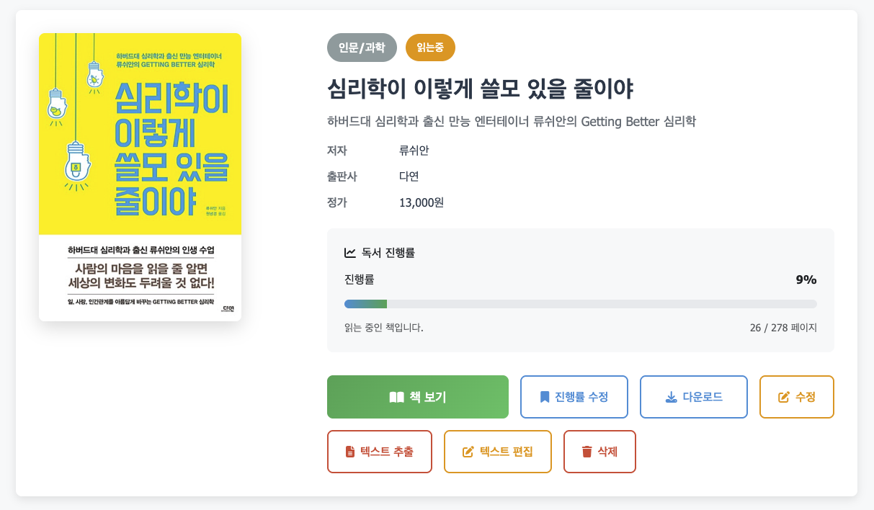Click 텍스트 편집 button
874x510 pixels.
(x=498, y=452)
